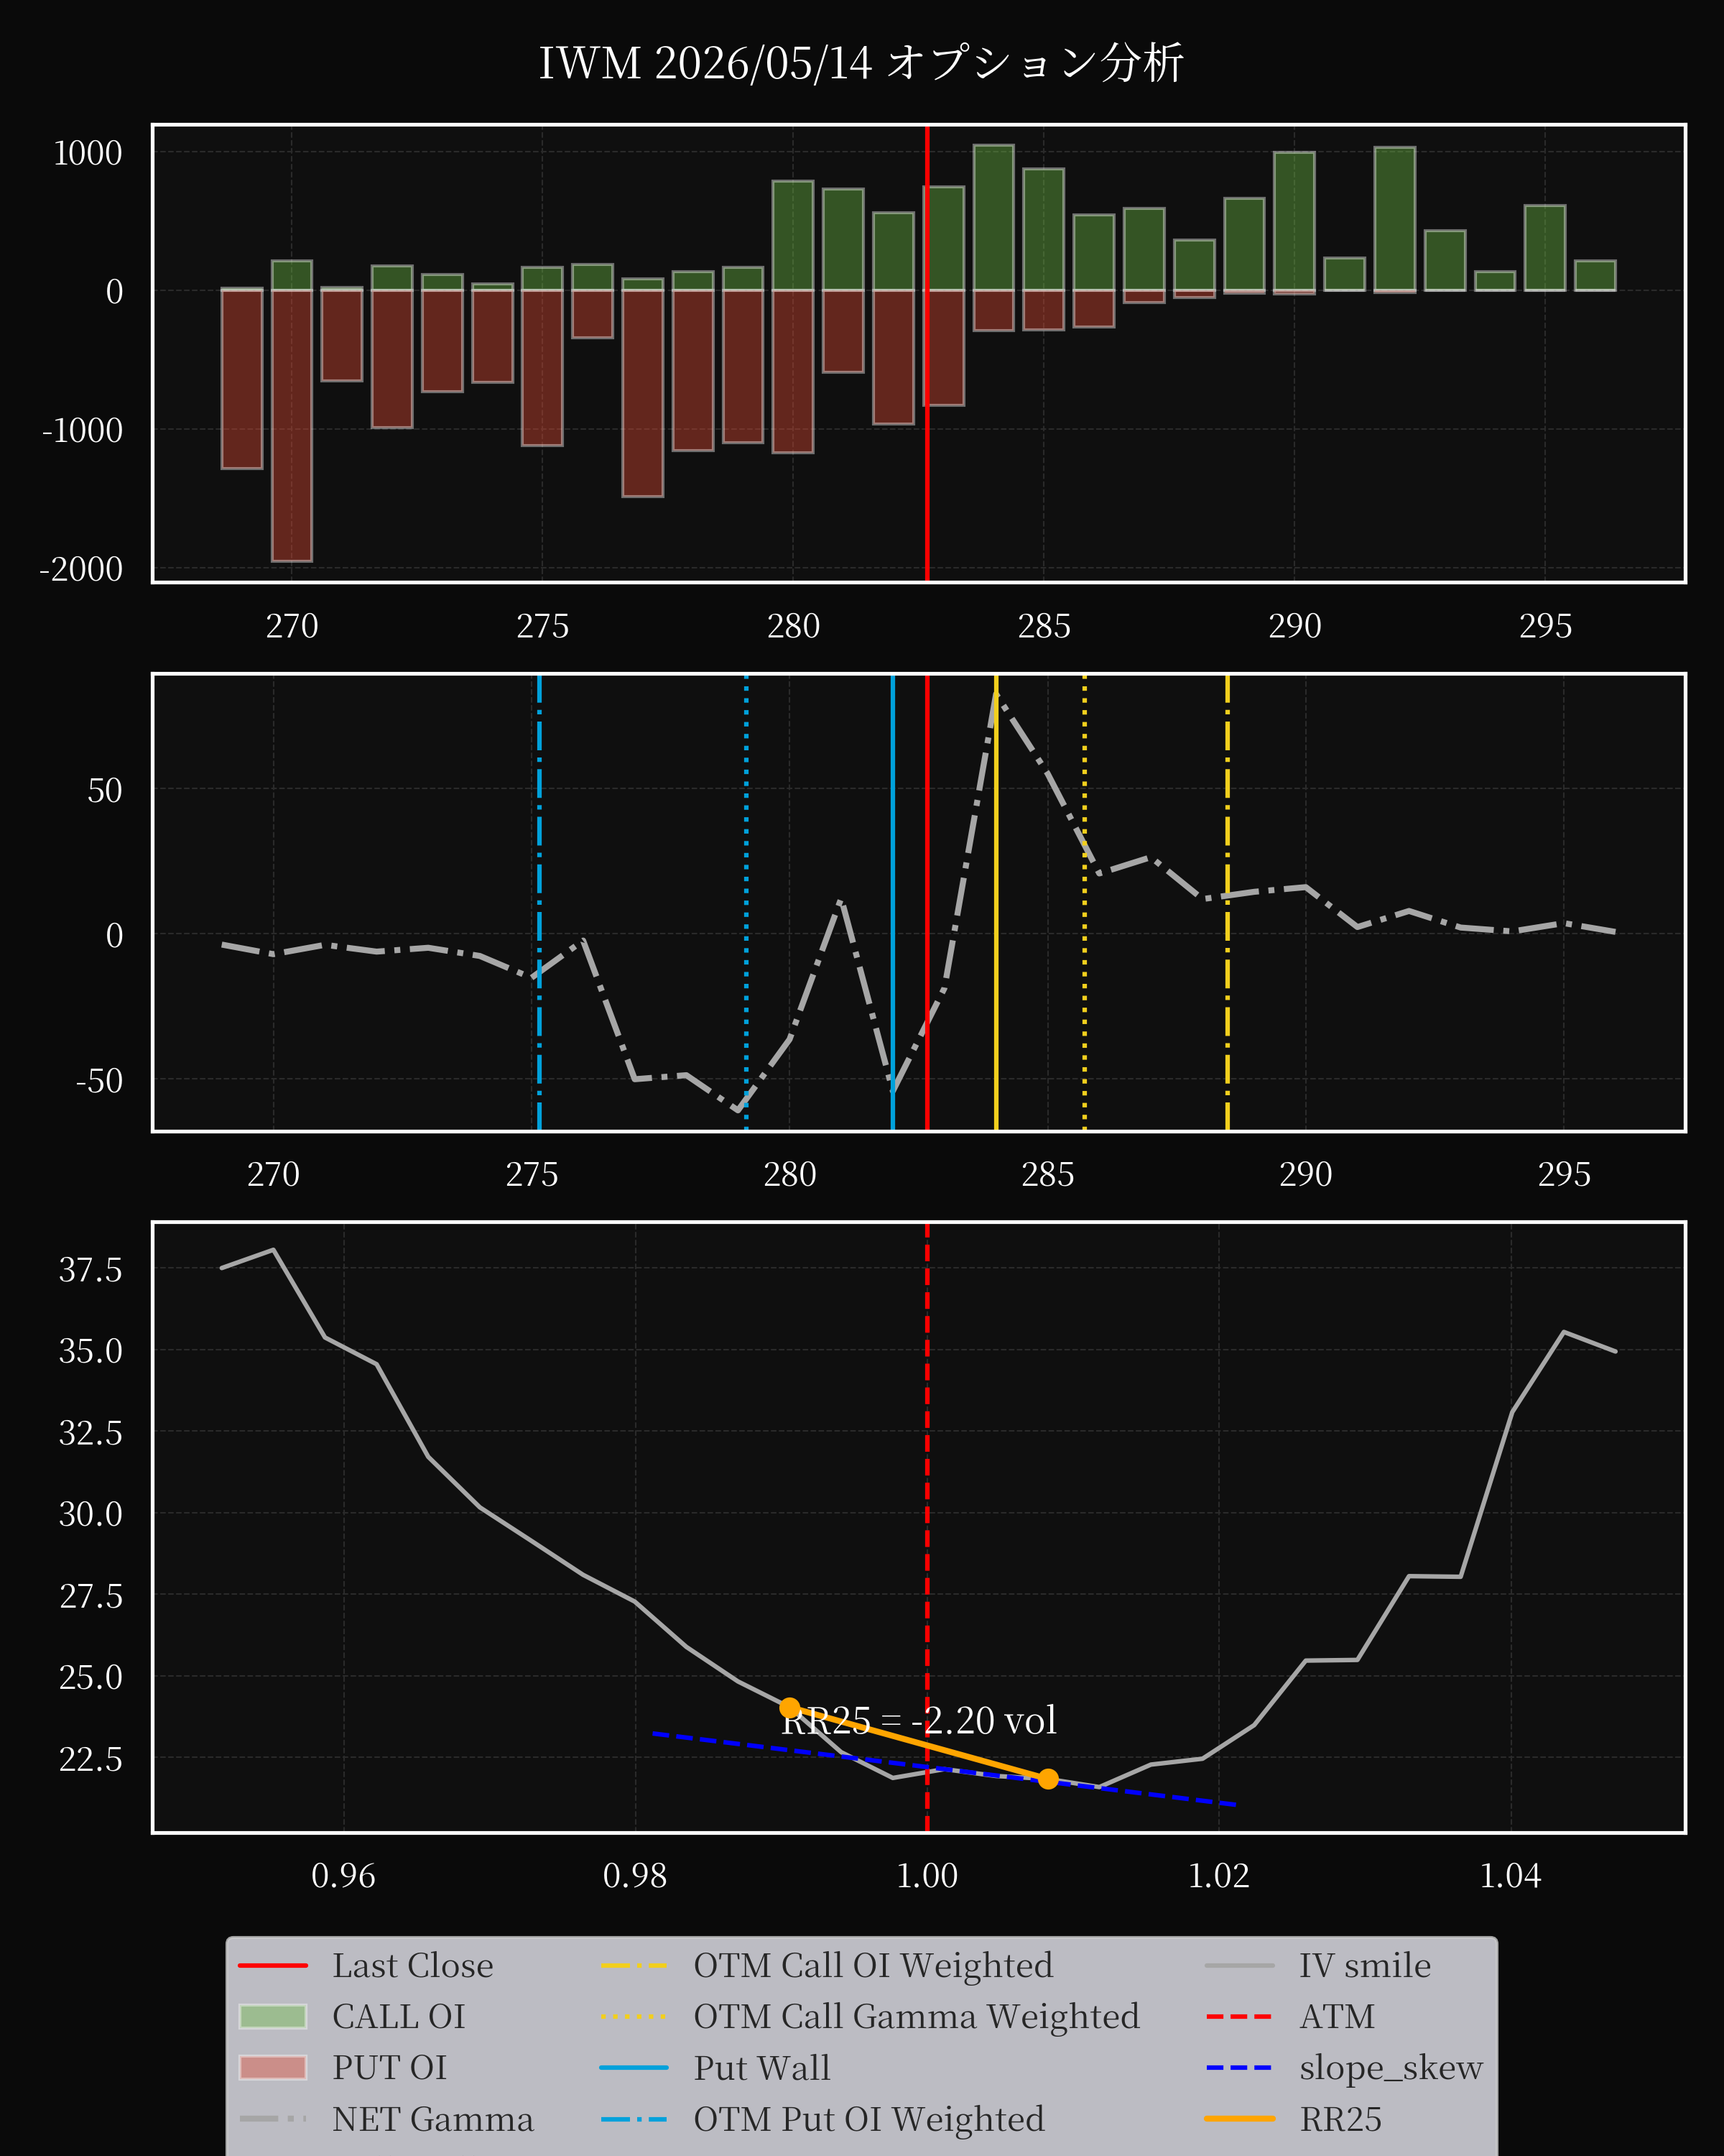Click the red put OI bar at strike 277
This screenshot has width=1724, height=2156.
[643, 394]
